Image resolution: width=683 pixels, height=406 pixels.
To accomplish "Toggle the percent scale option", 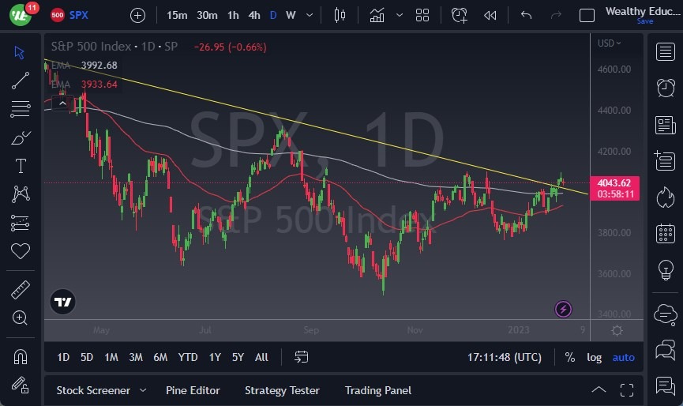I will pyautogui.click(x=570, y=357).
